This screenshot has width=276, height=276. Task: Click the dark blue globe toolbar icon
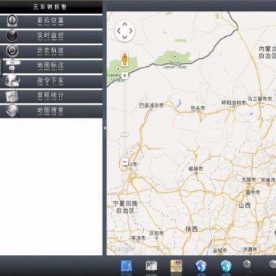coord(200,267)
